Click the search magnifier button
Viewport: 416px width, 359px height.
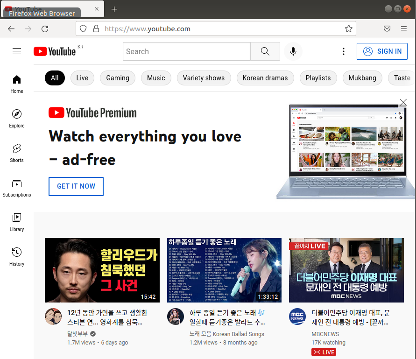click(x=265, y=51)
